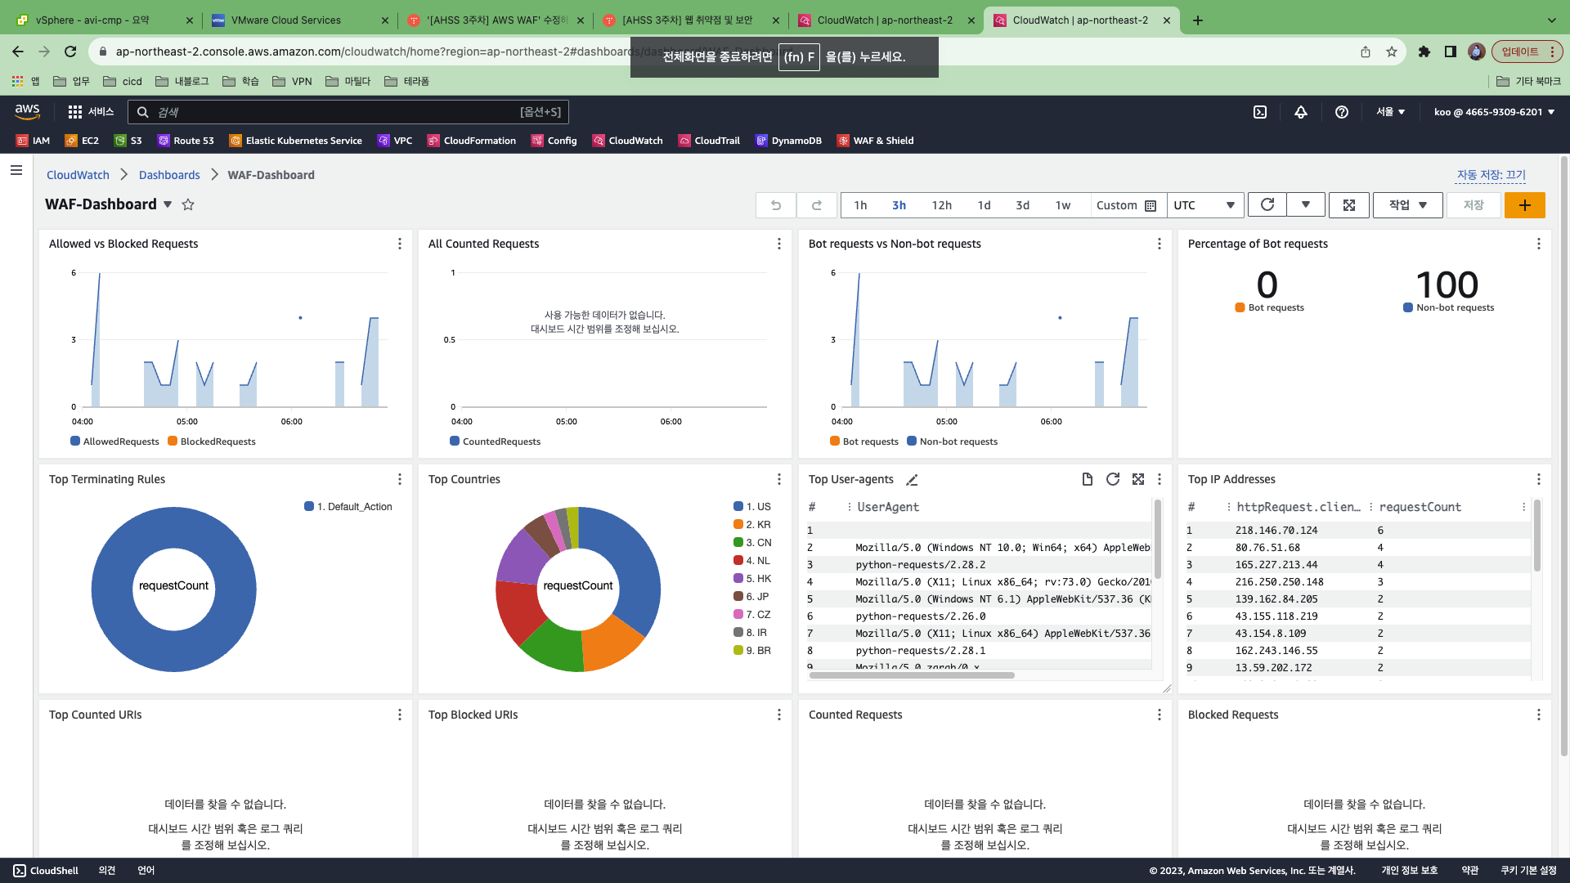Select the 1w time range

[1062, 205]
